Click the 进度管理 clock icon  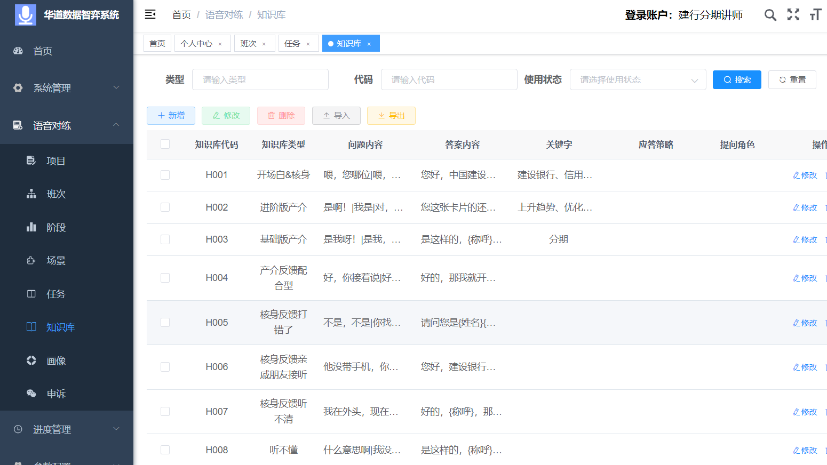[18, 429]
